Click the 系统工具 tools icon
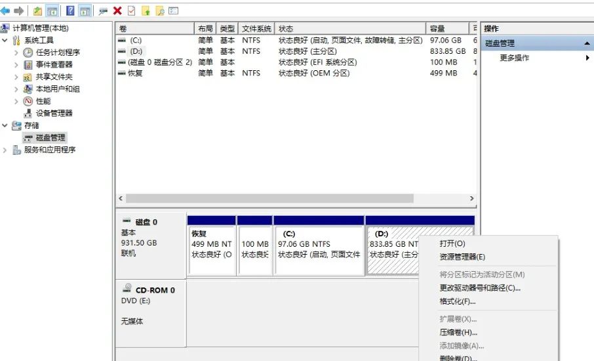The image size is (594, 361). point(16,40)
